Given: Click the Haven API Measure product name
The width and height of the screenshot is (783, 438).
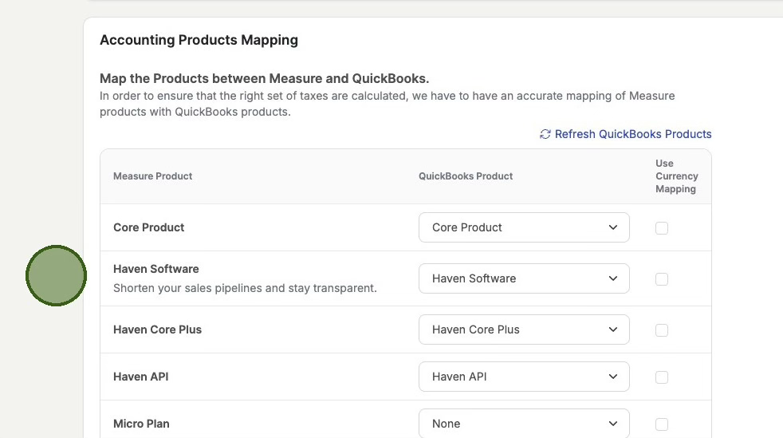Looking at the screenshot, I should (x=141, y=377).
